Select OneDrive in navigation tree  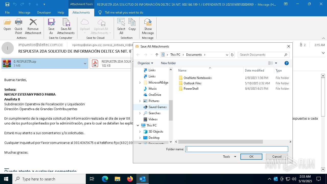[155, 95]
